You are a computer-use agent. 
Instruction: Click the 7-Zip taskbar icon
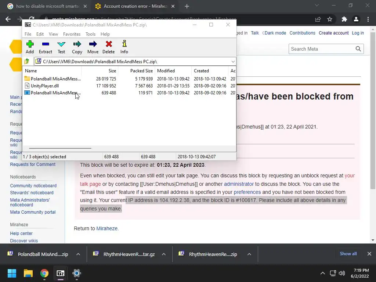[61, 273]
